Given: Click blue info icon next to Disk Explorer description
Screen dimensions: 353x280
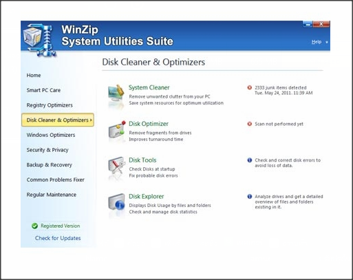Looking at the screenshot, I should click(250, 197).
